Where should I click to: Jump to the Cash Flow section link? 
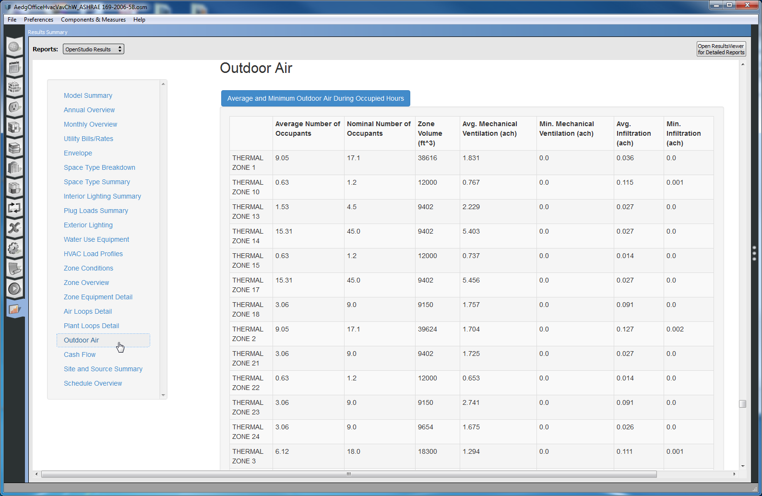(80, 354)
